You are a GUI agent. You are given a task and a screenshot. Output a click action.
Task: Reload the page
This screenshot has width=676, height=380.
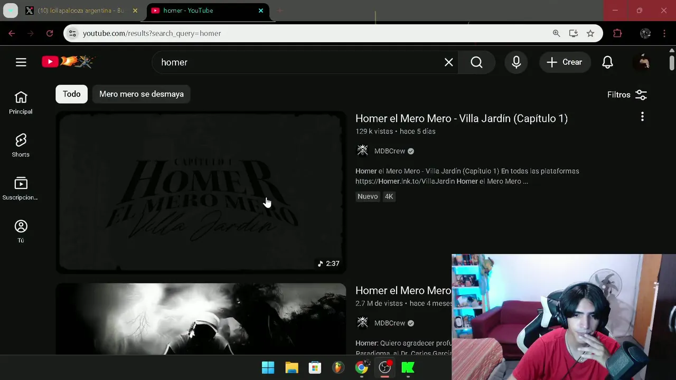click(50, 33)
